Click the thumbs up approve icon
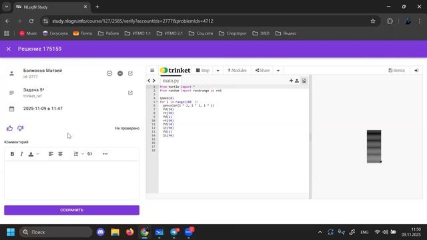 pyautogui.click(x=9, y=128)
